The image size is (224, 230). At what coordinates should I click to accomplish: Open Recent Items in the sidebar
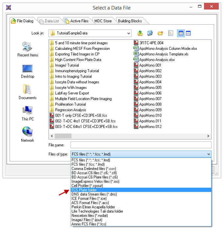click(x=28, y=49)
